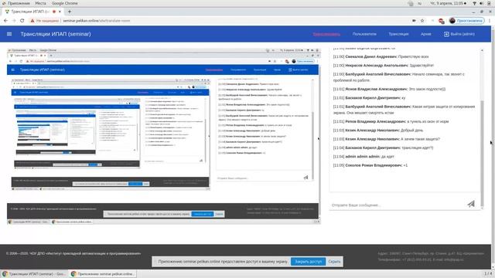495x278 pixels.
Task: Click the camera indicator in the address bar
Action: 414,21
